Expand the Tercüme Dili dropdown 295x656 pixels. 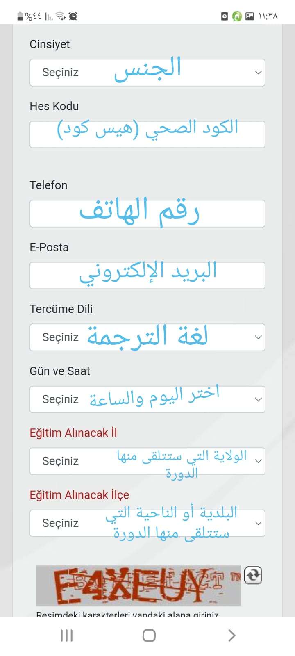[x=147, y=337]
